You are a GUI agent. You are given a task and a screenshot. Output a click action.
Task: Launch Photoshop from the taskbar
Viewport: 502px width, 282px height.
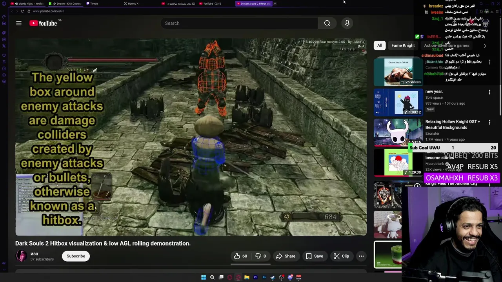tap(264, 277)
